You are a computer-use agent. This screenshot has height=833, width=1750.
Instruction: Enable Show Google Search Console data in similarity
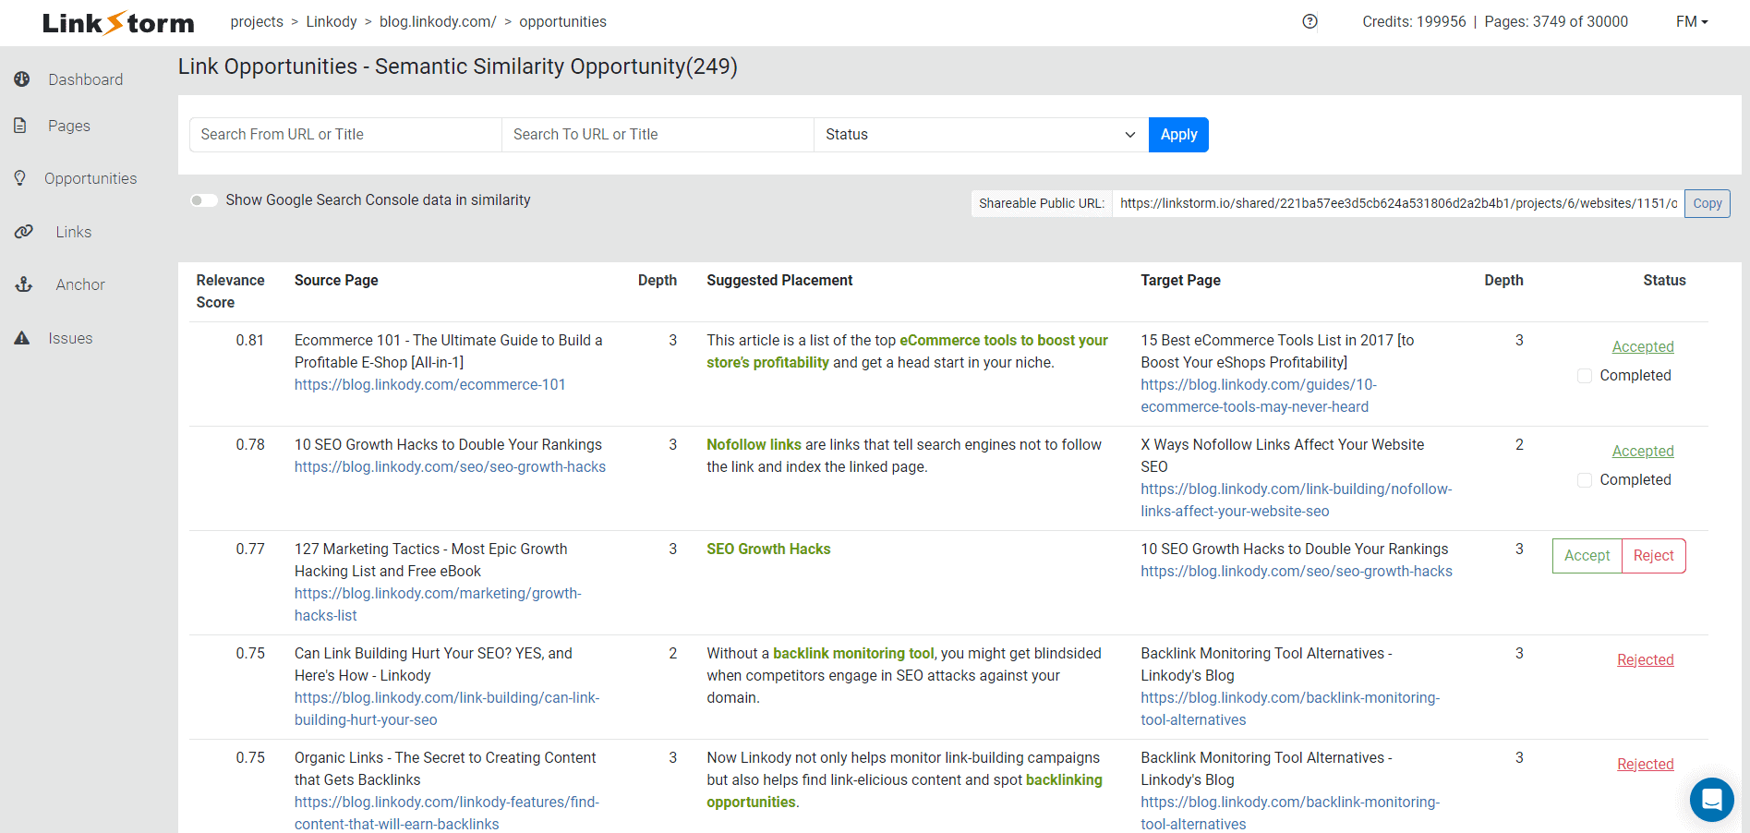click(202, 199)
